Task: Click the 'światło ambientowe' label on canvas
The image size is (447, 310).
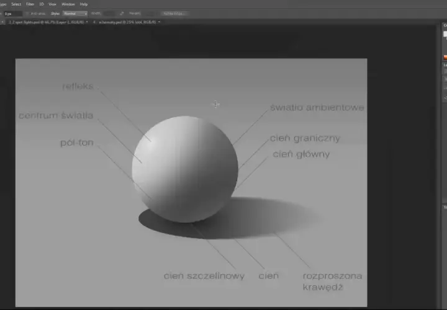Action: pos(317,107)
